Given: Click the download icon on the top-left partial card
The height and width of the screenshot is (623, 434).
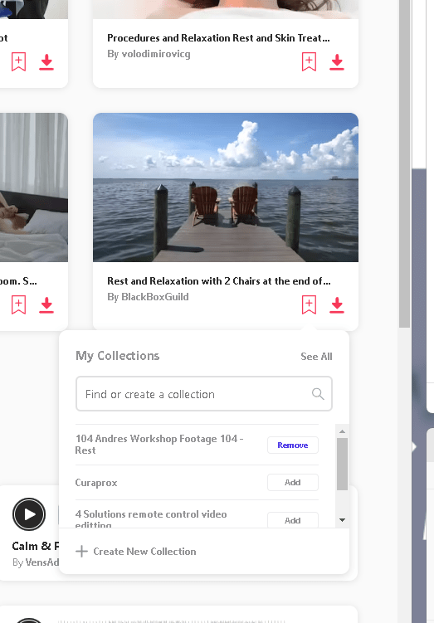Looking at the screenshot, I should point(46,62).
